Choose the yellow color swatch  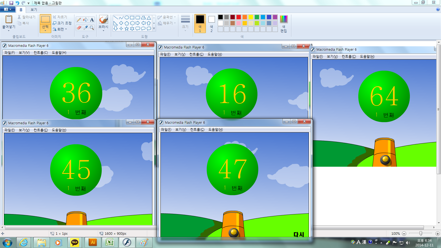click(251, 17)
